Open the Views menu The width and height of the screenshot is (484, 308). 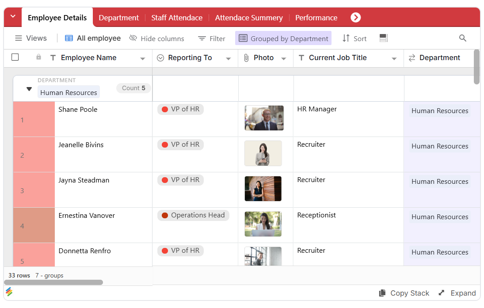pyautogui.click(x=31, y=38)
